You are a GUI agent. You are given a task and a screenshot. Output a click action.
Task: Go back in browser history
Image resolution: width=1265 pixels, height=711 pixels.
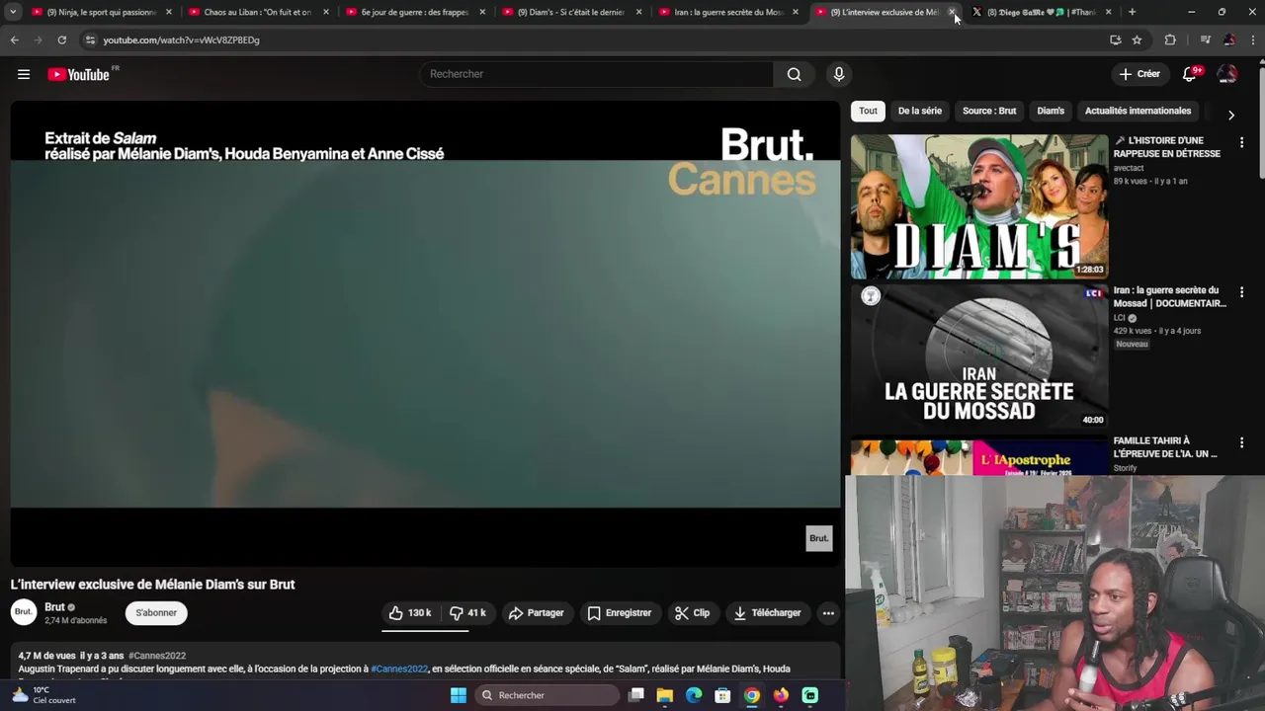point(14,39)
